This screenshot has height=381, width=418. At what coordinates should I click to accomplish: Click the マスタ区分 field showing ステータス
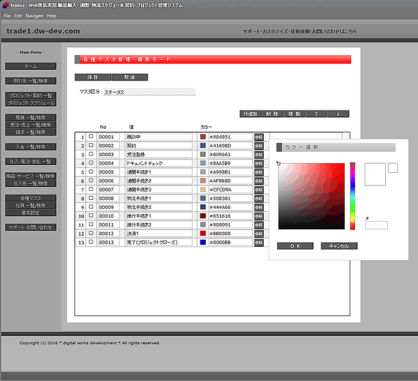[x=150, y=92]
